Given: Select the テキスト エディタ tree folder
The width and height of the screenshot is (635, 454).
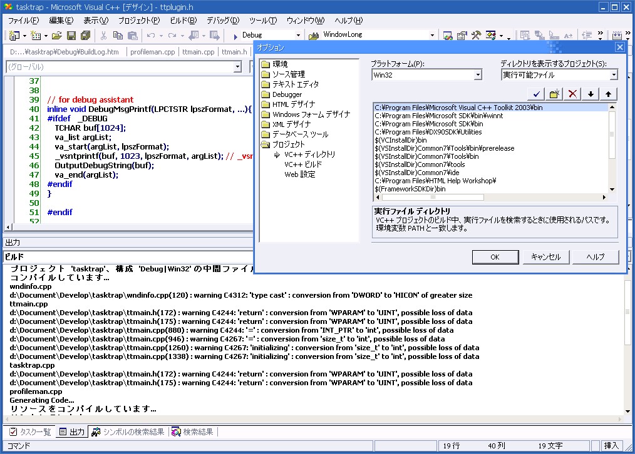Looking at the screenshot, I should (x=295, y=84).
